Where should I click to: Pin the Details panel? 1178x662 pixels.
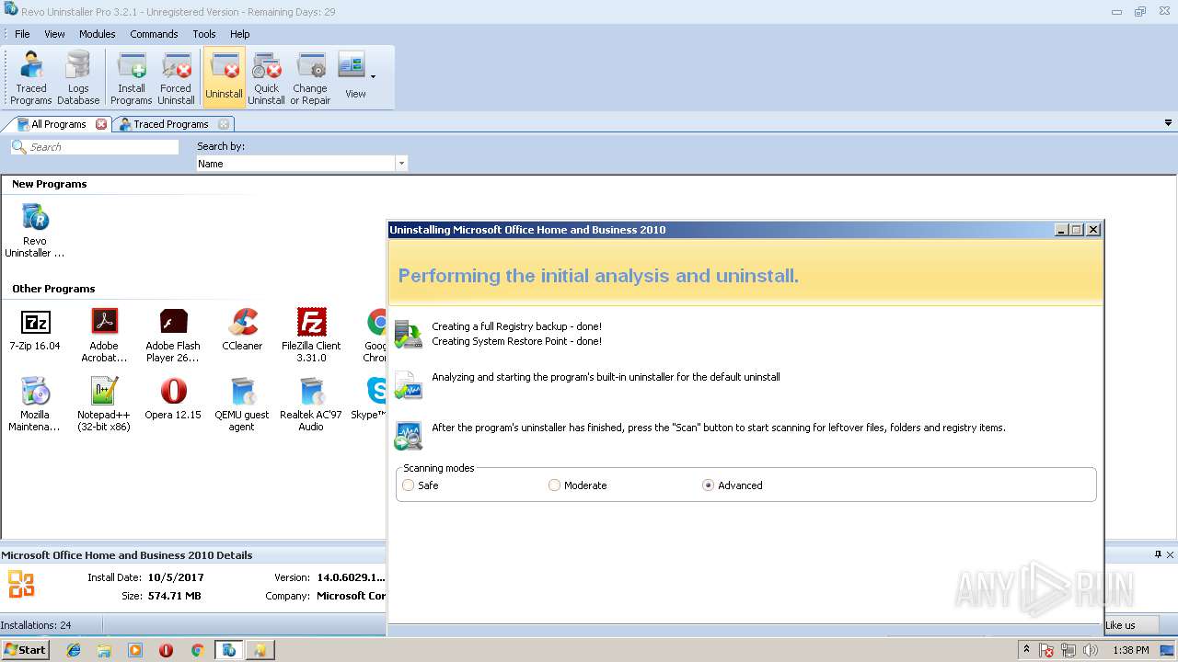(x=1158, y=554)
